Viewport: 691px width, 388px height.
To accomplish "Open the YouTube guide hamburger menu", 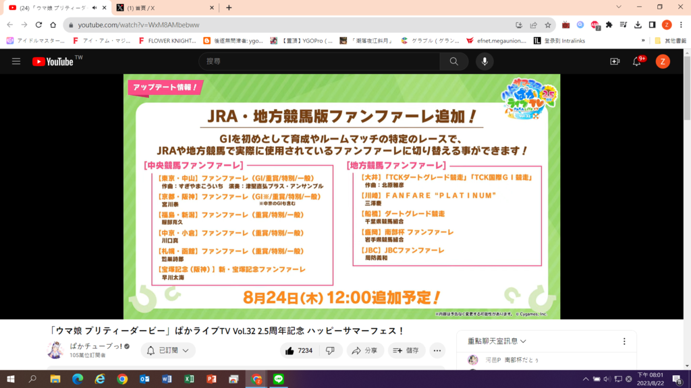I will pos(16,61).
